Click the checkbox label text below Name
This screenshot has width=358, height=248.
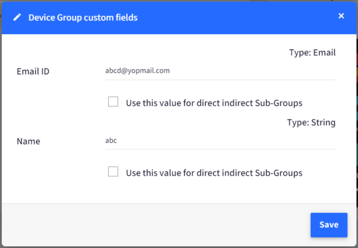tap(214, 173)
